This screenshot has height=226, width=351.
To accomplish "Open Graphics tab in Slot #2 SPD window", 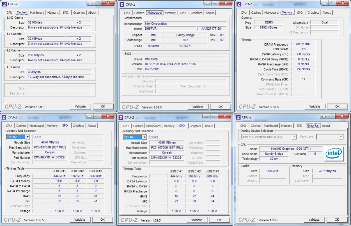I will (78, 126).
